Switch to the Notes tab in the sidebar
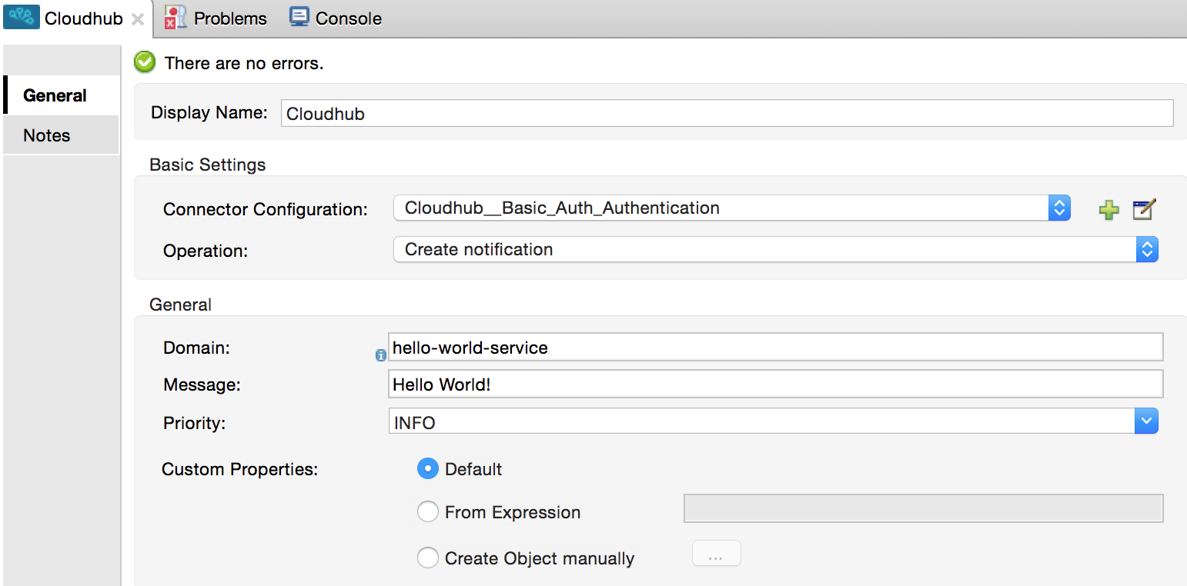Image resolution: width=1187 pixels, height=586 pixels. (46, 135)
